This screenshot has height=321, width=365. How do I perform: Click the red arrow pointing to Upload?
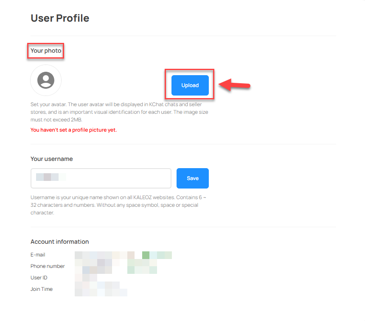234,85
